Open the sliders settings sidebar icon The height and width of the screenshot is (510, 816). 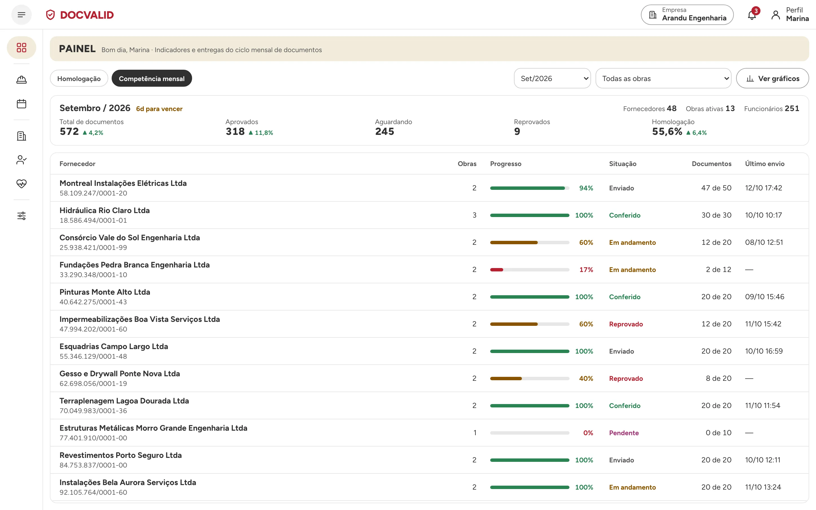click(x=22, y=216)
